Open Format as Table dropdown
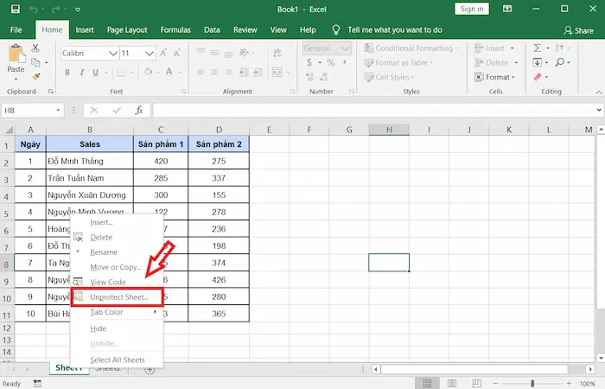 [x=398, y=62]
